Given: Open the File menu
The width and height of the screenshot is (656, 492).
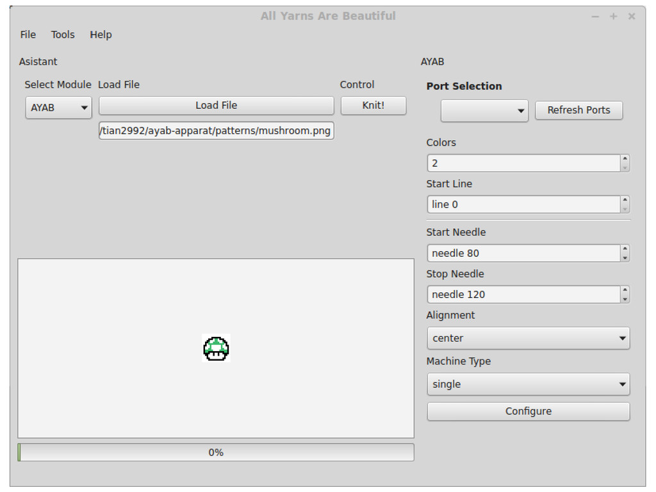Looking at the screenshot, I should pyautogui.click(x=28, y=35).
